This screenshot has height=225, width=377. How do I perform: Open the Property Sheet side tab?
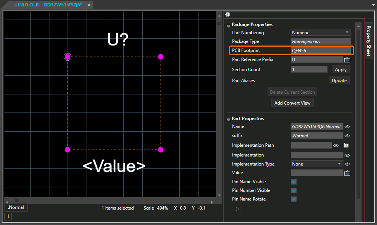369,40
